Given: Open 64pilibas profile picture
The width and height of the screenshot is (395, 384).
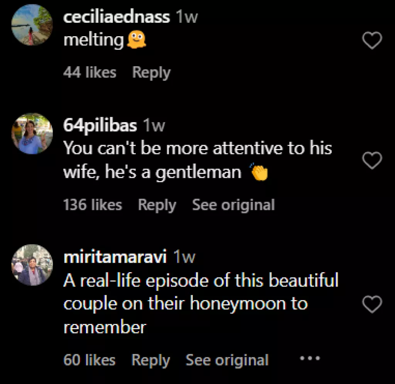Looking at the screenshot, I should [32, 133].
